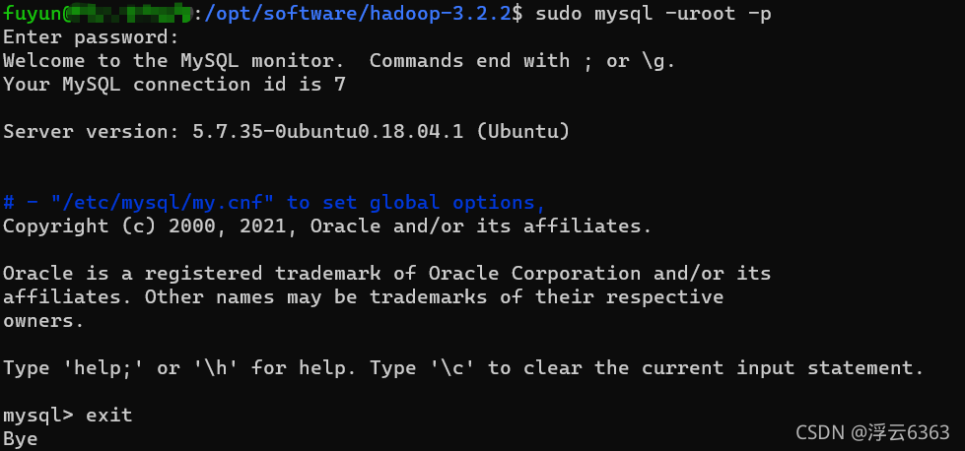The width and height of the screenshot is (965, 451).
Task: Click the blue /opt/software/hadoop-3.2.2 path
Action: (x=358, y=14)
